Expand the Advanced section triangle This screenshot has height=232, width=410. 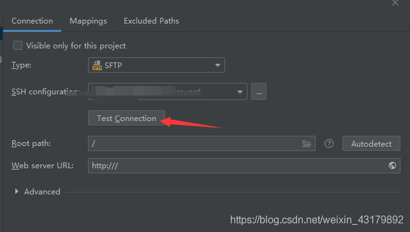(17, 191)
